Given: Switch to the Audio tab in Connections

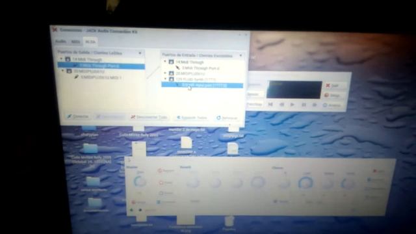Looking at the screenshot, I should [60, 42].
